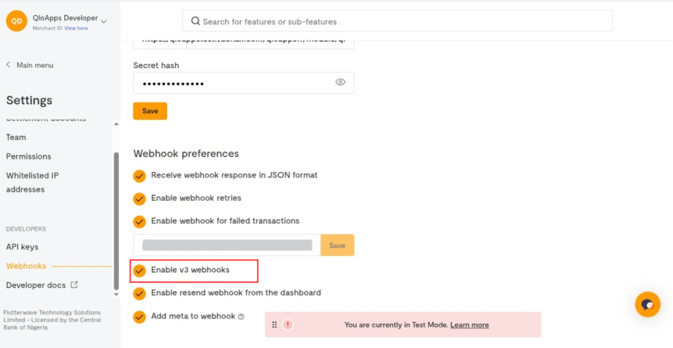Select Whitelisted IP addresses in sidebar
The width and height of the screenshot is (673, 348).
[x=32, y=183]
